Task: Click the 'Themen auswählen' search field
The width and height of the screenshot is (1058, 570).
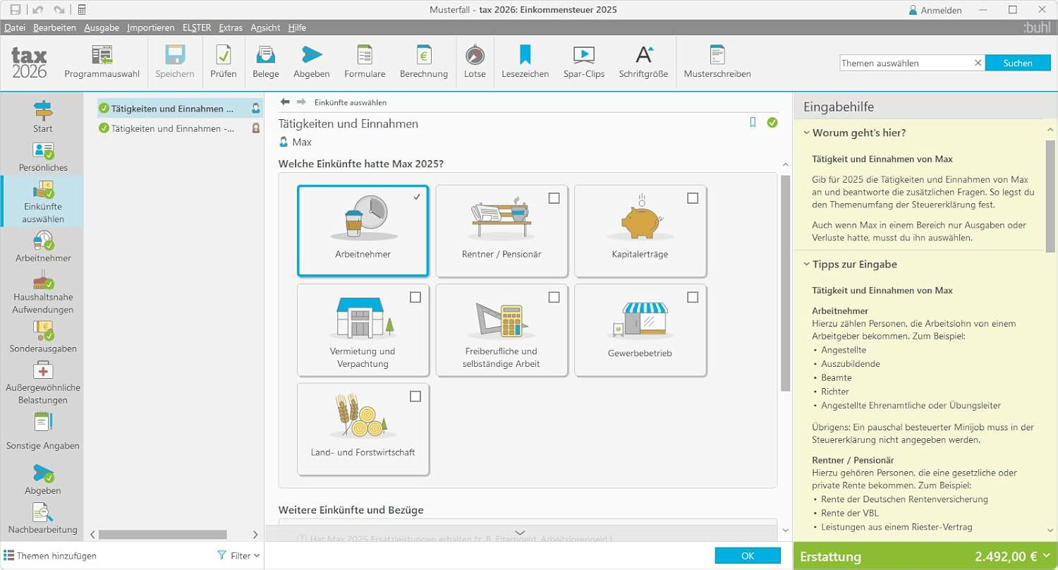Action: click(906, 63)
